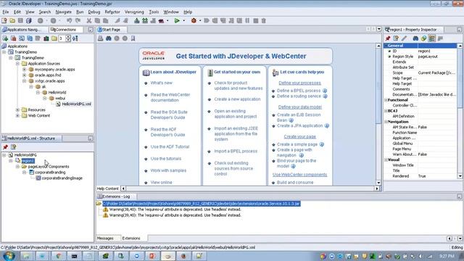Click the globe icon in Property Inspector toolbar
464x261 pixels.
(x=423, y=38)
